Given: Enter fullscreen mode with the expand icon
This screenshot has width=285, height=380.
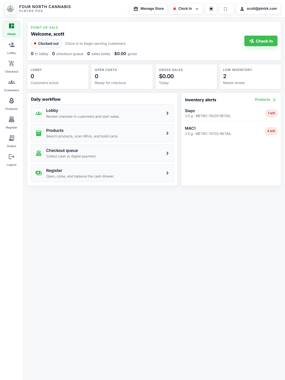Looking at the screenshot, I should tap(225, 9).
